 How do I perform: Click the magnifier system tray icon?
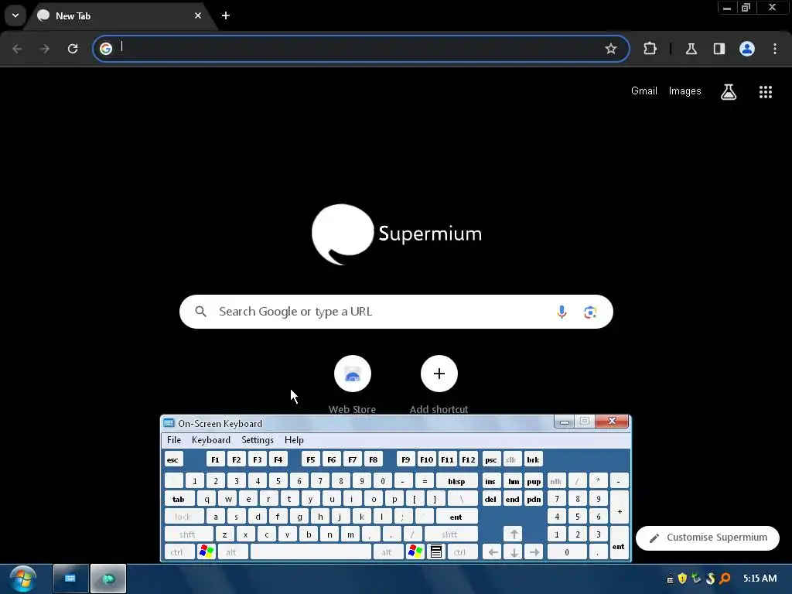[725, 579]
